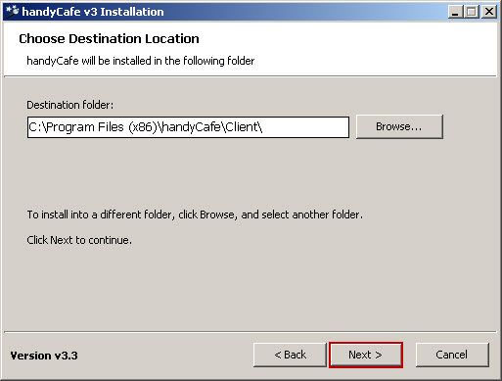502x381 pixels.
Task: Select the 'Choose Destination Location' heading
Action: (x=109, y=39)
